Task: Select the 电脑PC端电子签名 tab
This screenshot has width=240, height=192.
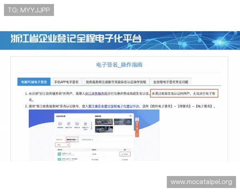Action: [x=34, y=82]
